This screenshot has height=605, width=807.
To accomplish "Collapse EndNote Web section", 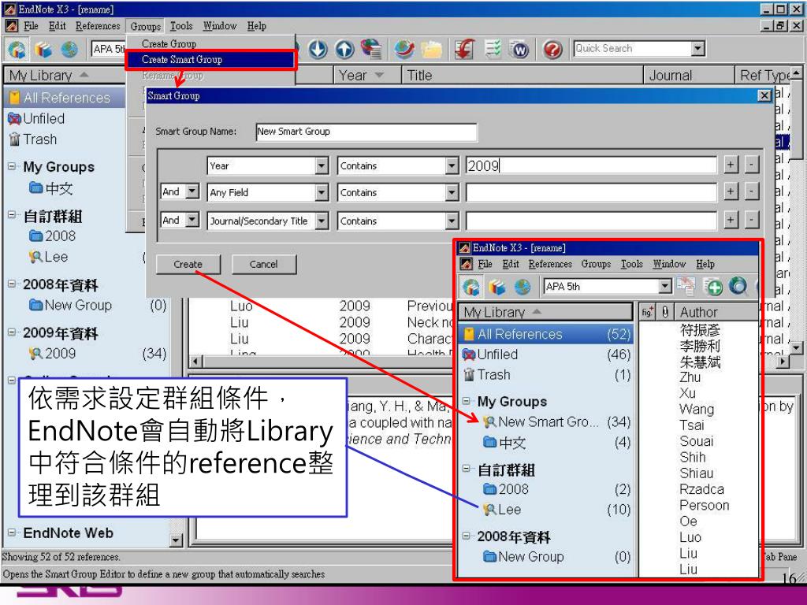I will pos(12,533).
